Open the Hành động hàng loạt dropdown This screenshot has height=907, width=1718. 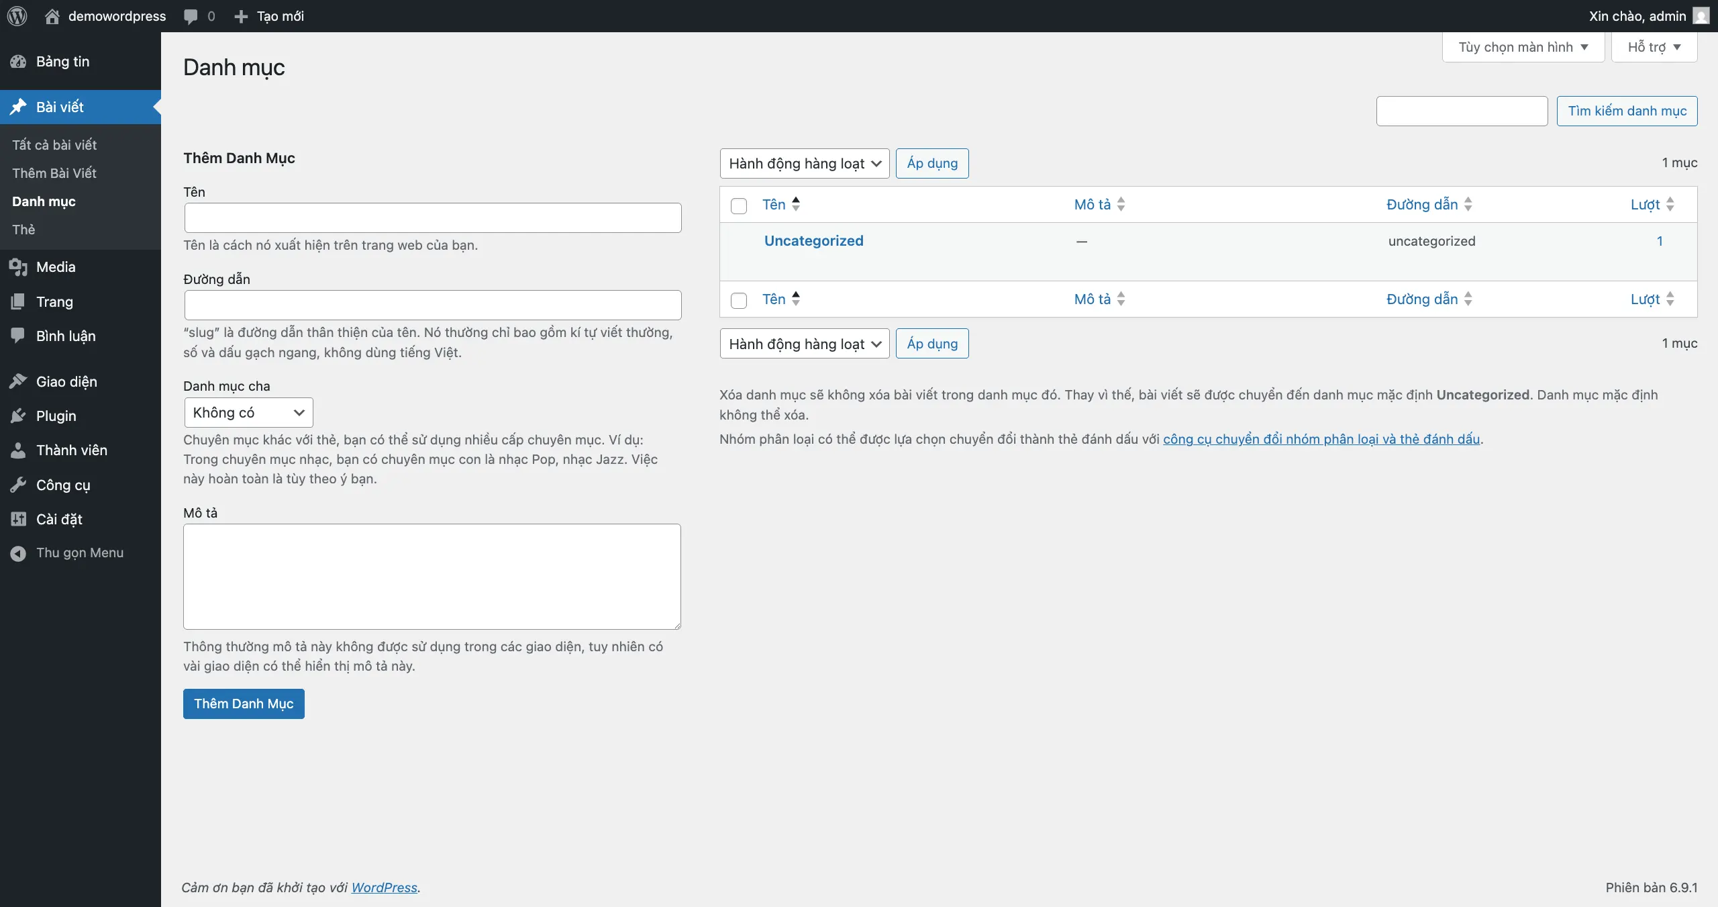803,163
